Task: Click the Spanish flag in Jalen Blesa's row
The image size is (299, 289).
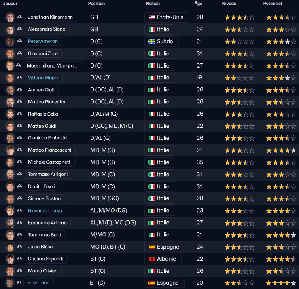Action: pos(152,247)
